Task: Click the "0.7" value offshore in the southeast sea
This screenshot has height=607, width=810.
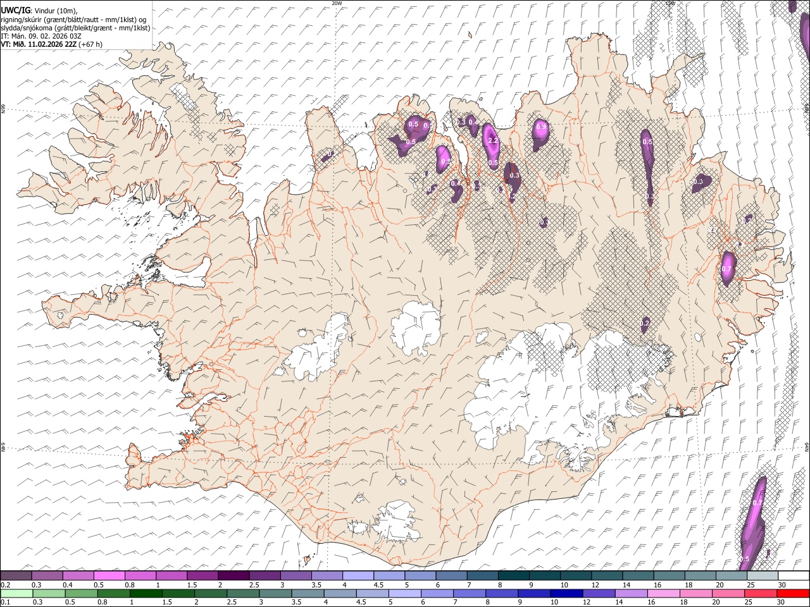Action: coord(757,503)
